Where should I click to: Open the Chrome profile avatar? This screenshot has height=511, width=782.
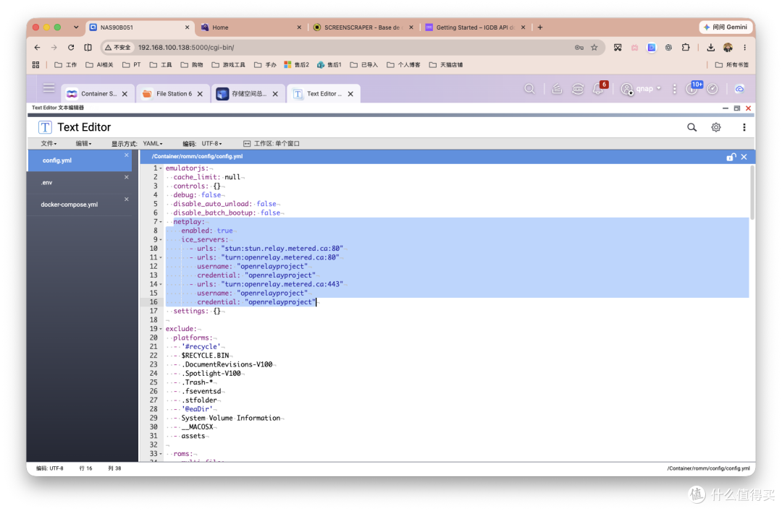pyautogui.click(x=728, y=47)
